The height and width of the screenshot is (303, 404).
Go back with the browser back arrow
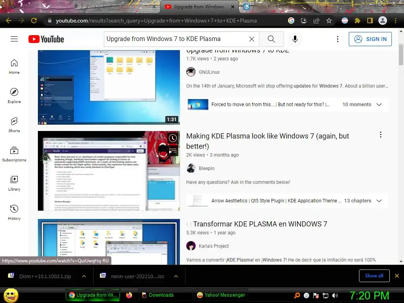point(9,21)
